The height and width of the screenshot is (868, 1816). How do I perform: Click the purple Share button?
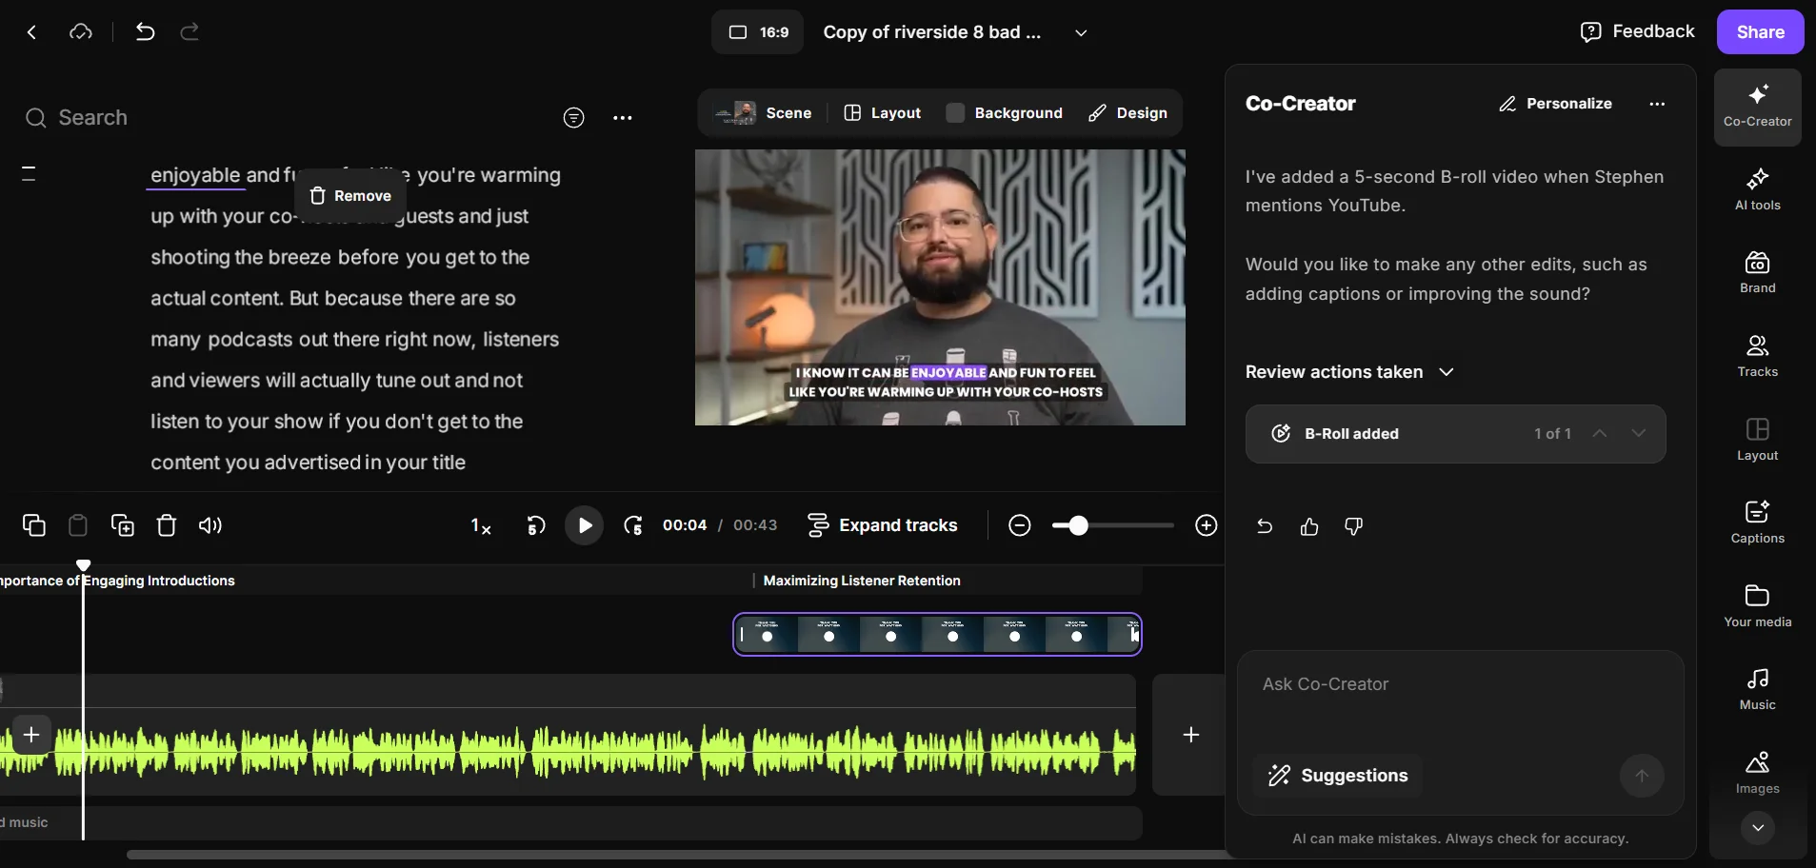pyautogui.click(x=1760, y=32)
